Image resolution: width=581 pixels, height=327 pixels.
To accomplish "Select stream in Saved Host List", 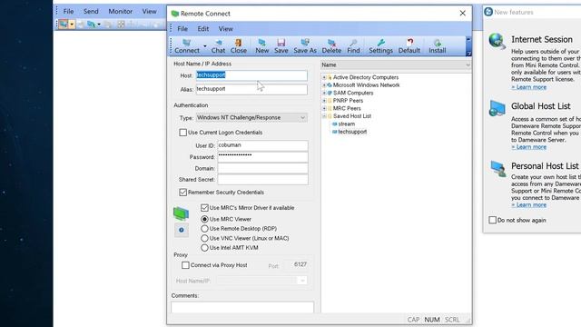I will click(347, 124).
